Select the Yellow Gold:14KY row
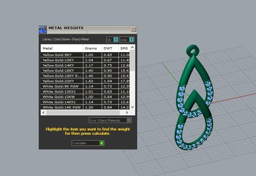The image size is (256, 176). [85, 65]
